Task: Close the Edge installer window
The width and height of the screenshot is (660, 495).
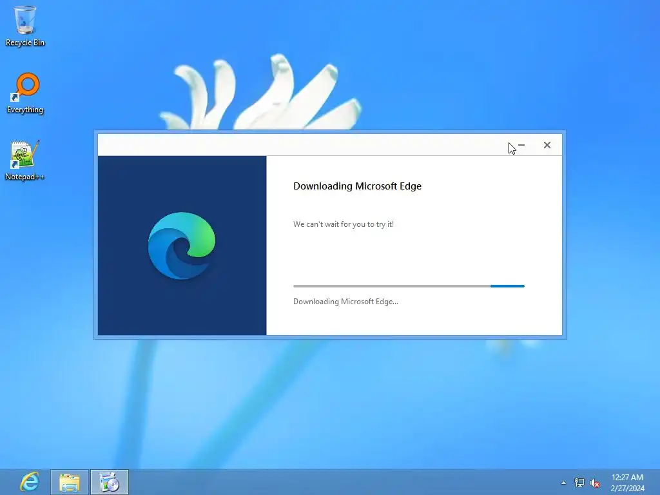Action: 547,145
